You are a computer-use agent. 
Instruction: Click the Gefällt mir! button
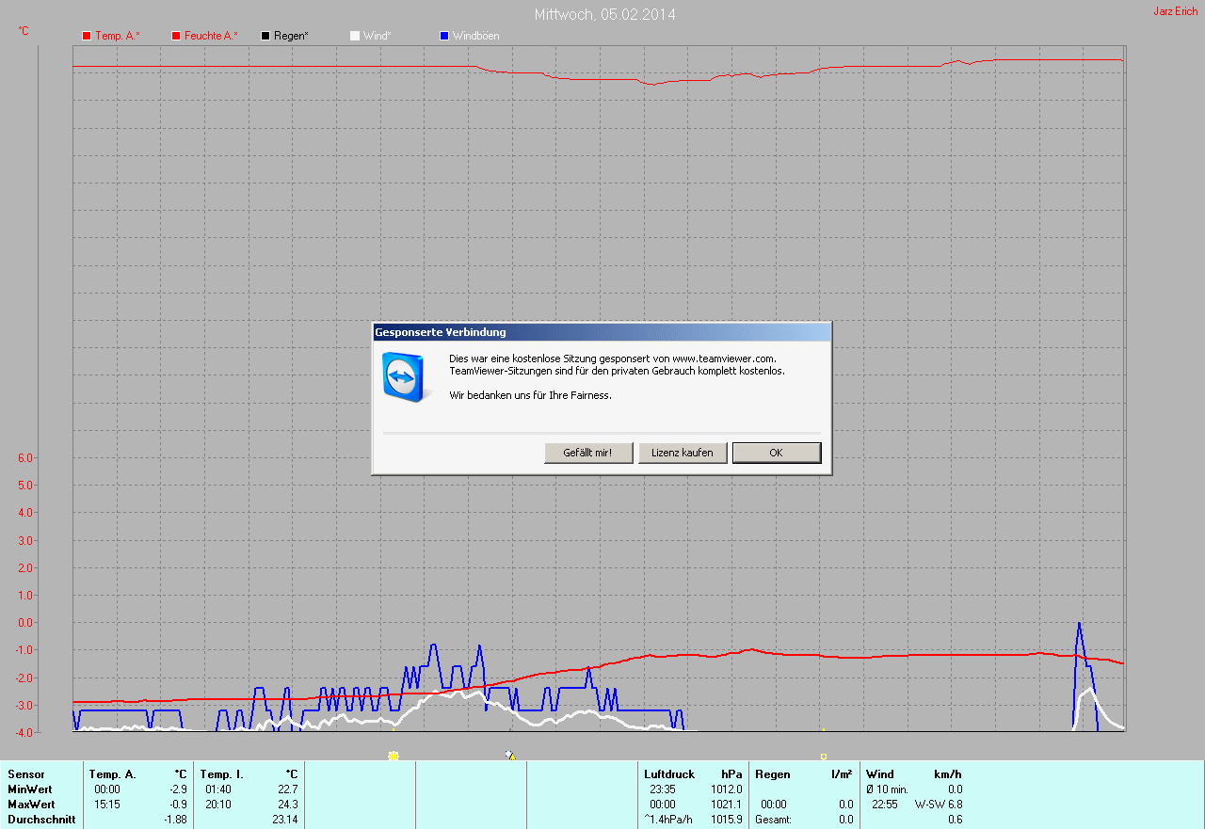pos(588,453)
